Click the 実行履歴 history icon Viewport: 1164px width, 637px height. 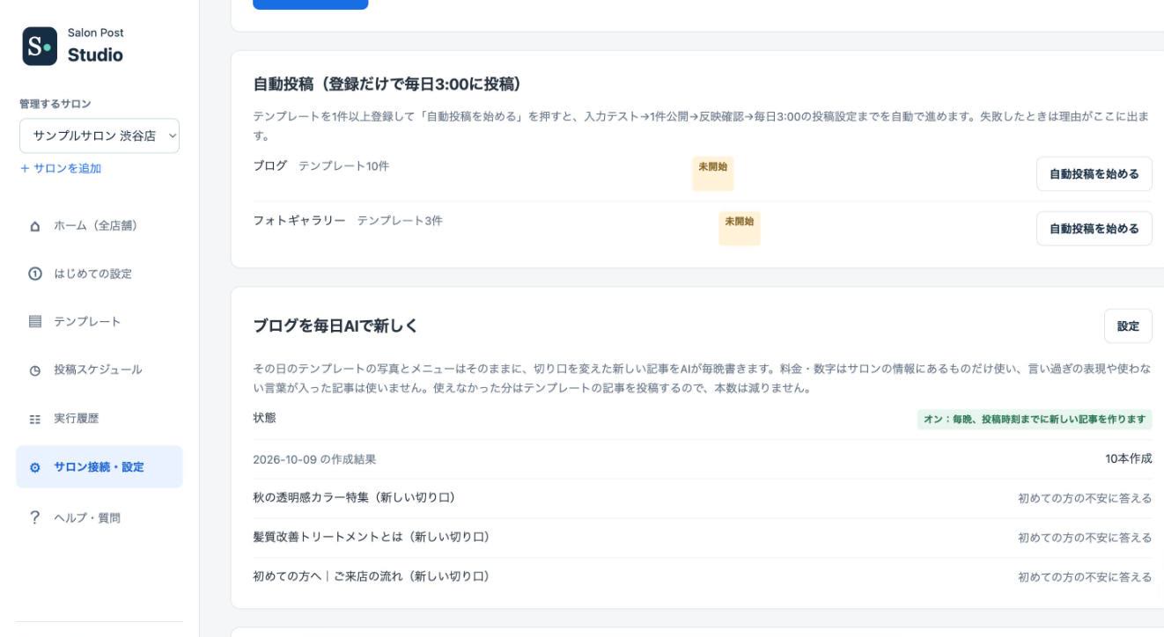tap(35, 418)
